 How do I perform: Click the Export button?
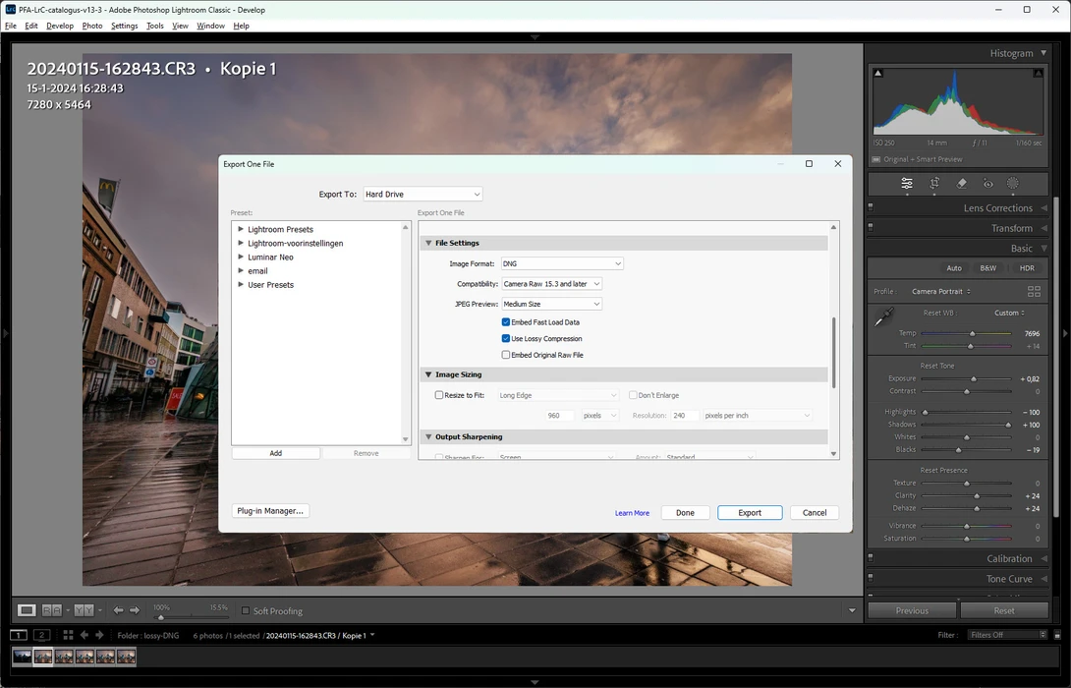pos(750,512)
